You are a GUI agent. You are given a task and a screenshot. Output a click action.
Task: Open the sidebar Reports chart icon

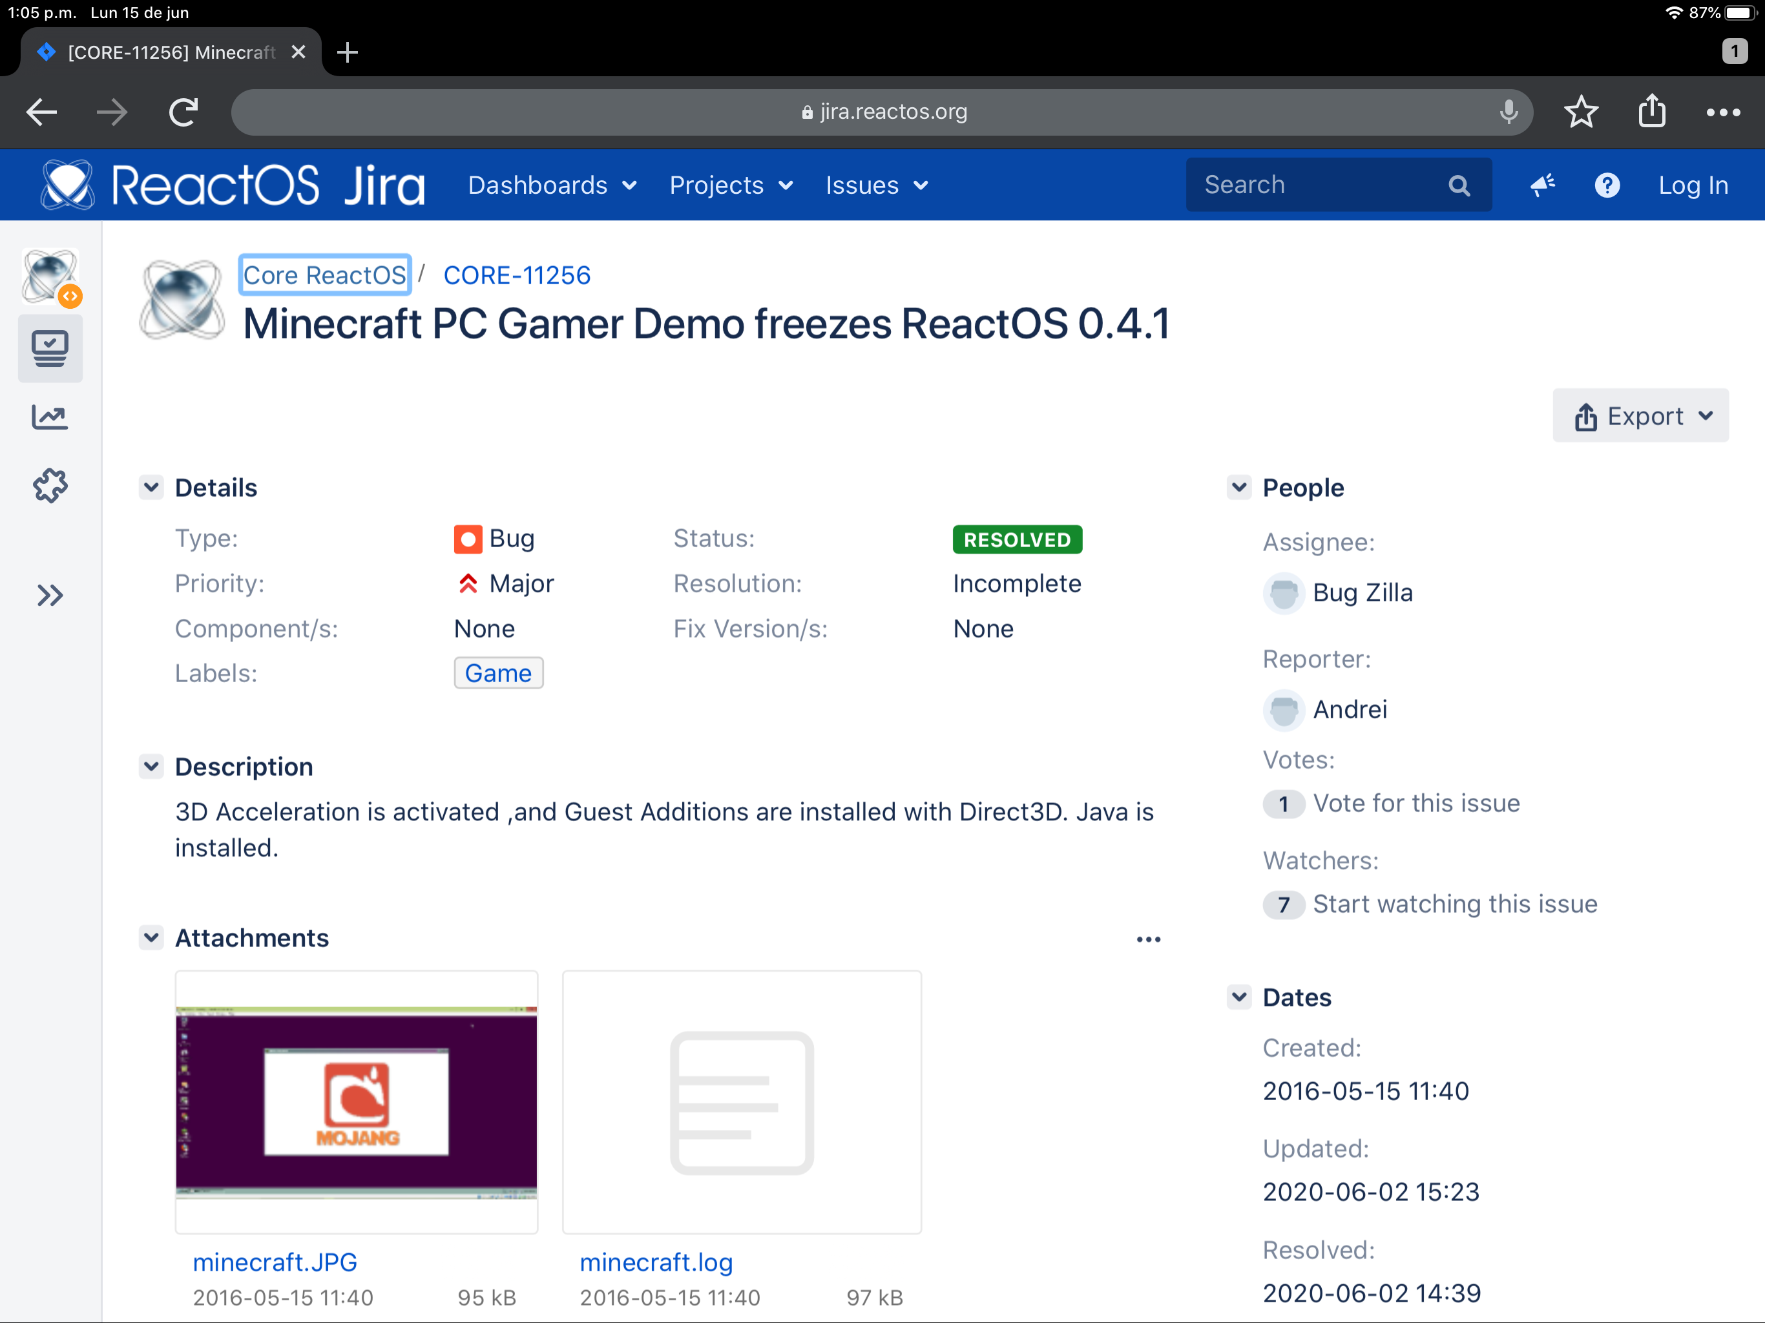pyautogui.click(x=50, y=417)
